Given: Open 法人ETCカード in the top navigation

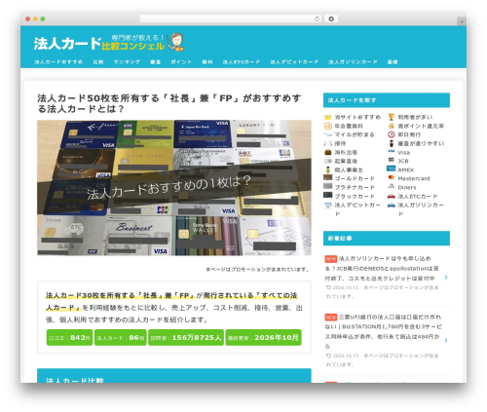Looking at the screenshot, I should (242, 62).
